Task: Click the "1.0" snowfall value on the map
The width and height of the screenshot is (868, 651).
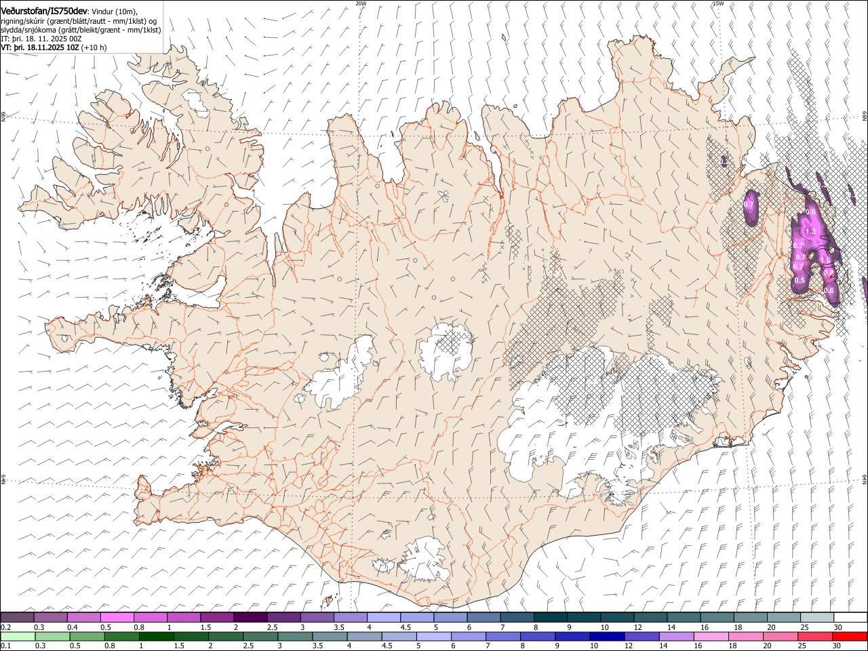Action: click(x=825, y=260)
